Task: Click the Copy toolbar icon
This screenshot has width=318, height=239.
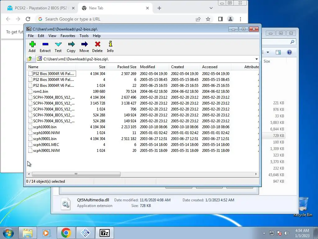Action: 71,47
